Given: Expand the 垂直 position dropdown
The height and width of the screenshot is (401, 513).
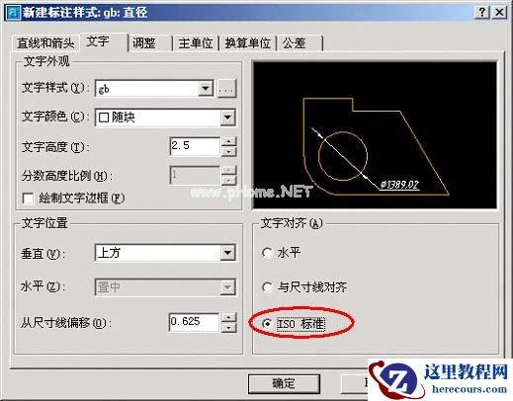Looking at the screenshot, I should coord(227,253).
